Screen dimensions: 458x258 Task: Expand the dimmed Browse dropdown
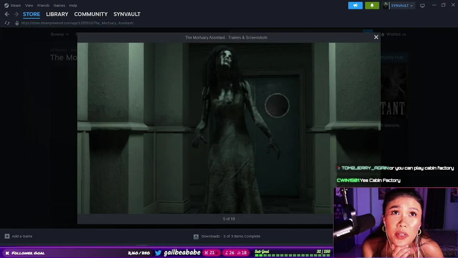[59, 34]
